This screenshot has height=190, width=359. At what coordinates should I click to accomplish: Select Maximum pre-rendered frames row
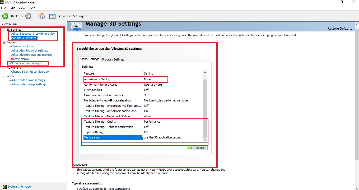pos(143,95)
